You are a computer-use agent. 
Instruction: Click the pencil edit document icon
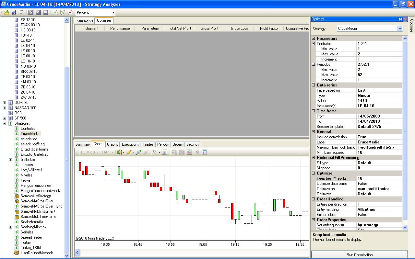(x=63, y=12)
